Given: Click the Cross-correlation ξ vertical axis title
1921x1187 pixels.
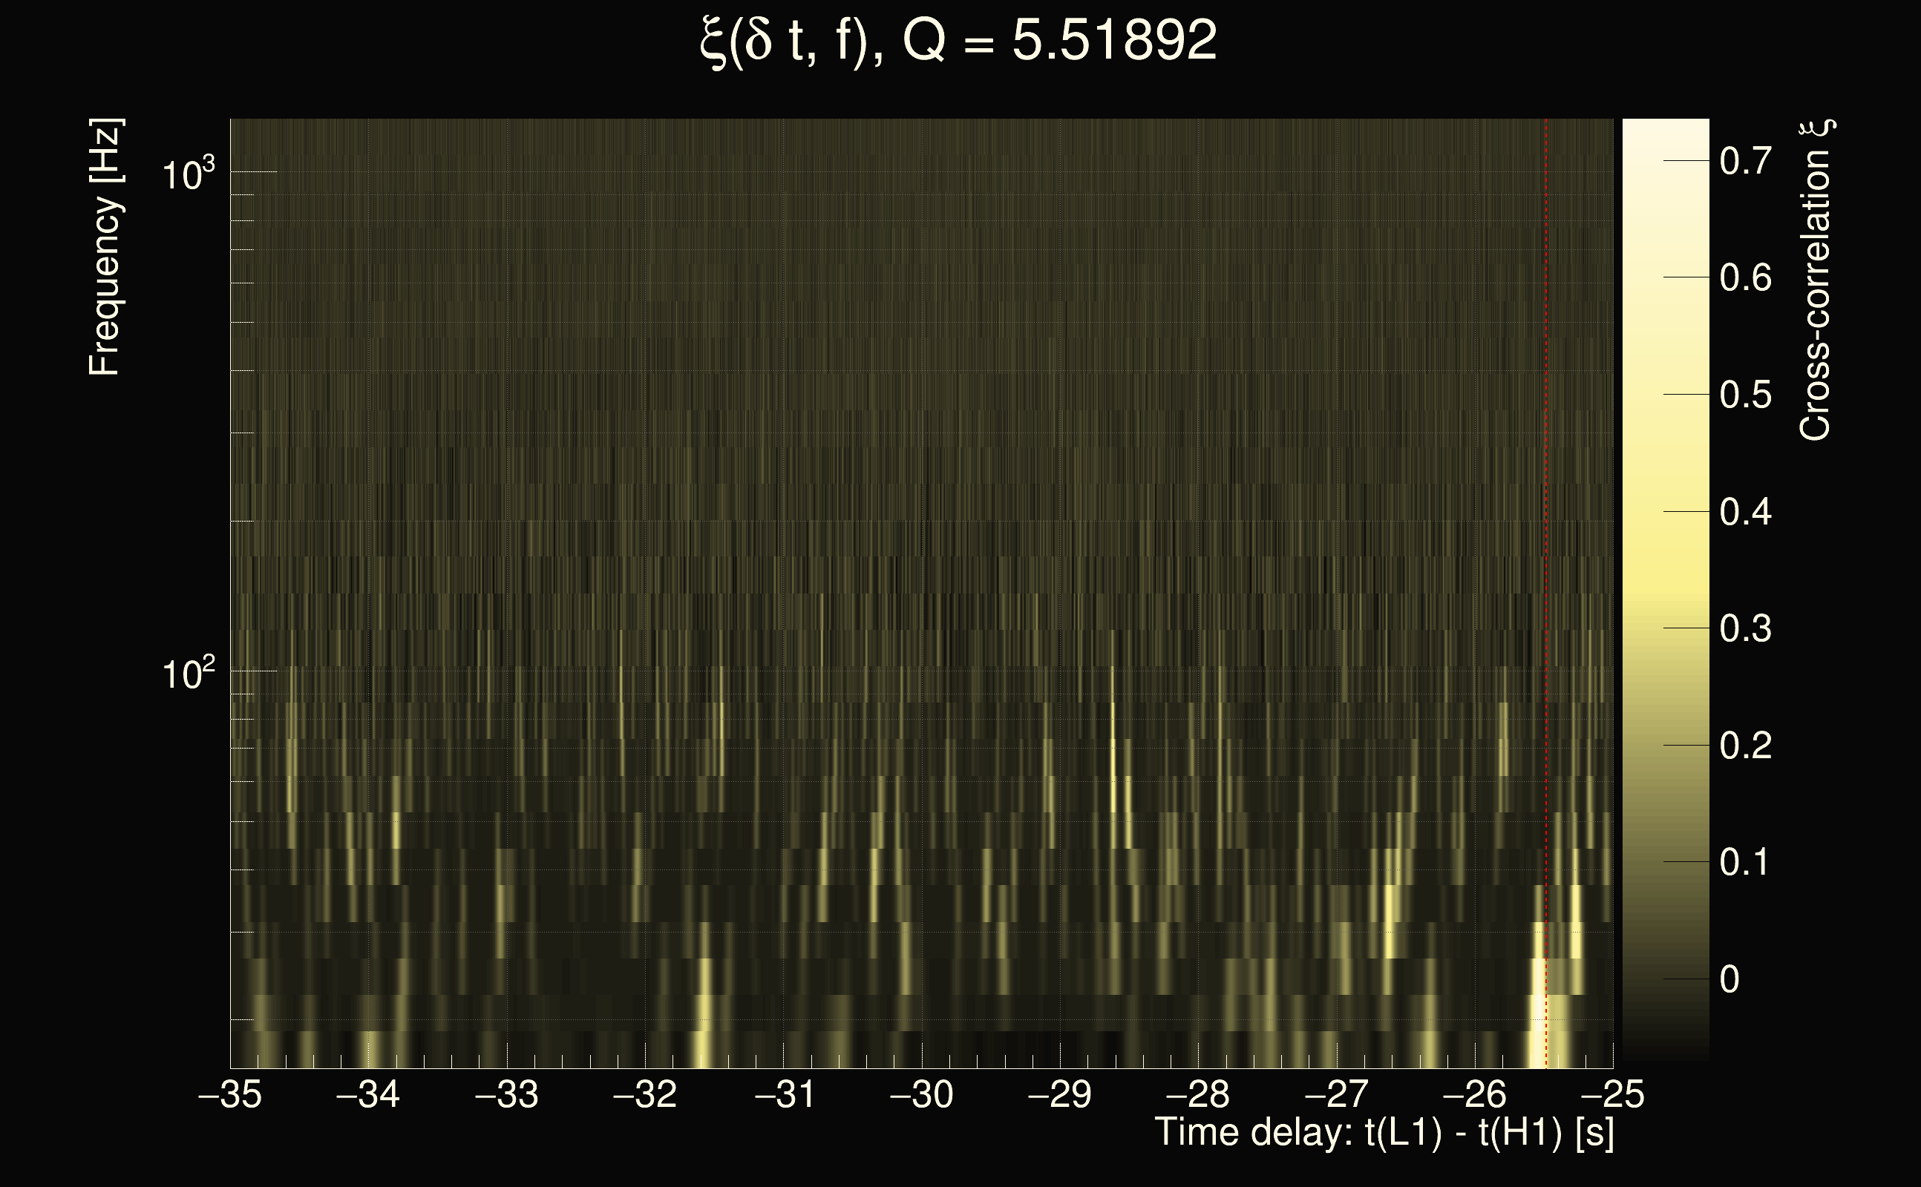Looking at the screenshot, I should (1816, 280).
